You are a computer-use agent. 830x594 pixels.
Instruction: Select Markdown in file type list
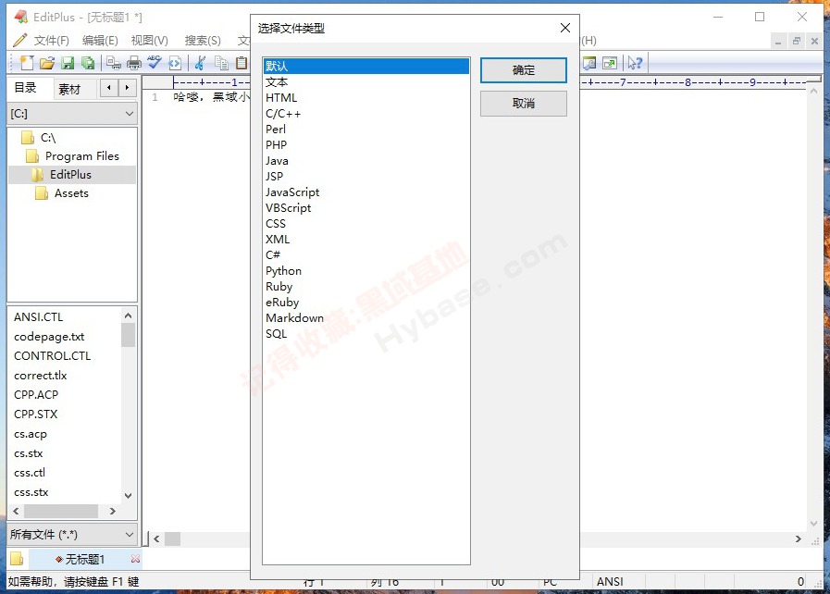tap(365, 317)
